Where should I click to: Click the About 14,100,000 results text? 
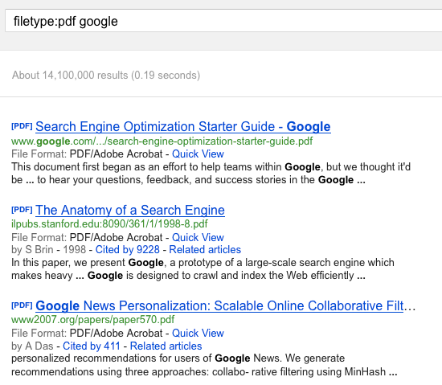click(x=106, y=76)
